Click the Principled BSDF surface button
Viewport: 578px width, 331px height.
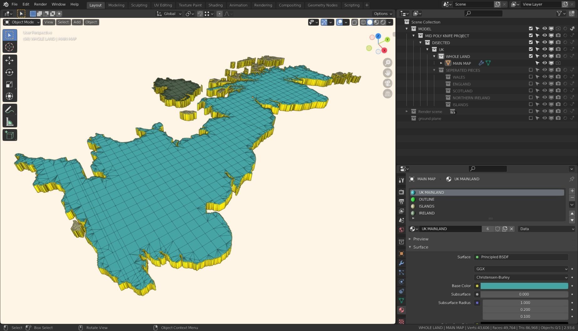pos(521,257)
